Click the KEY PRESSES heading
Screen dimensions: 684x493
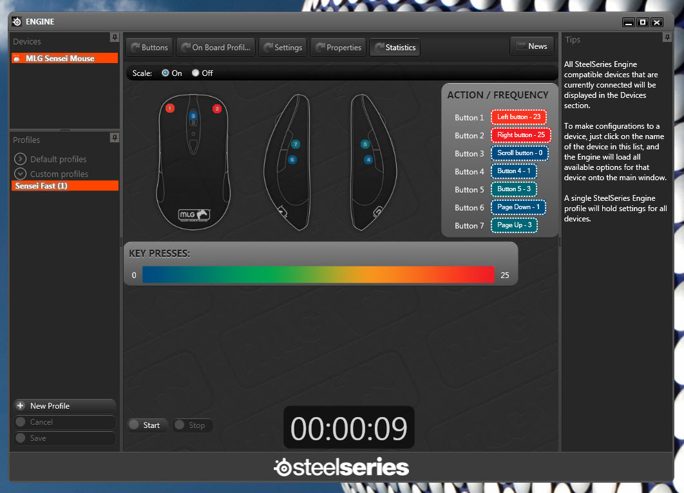[159, 253]
